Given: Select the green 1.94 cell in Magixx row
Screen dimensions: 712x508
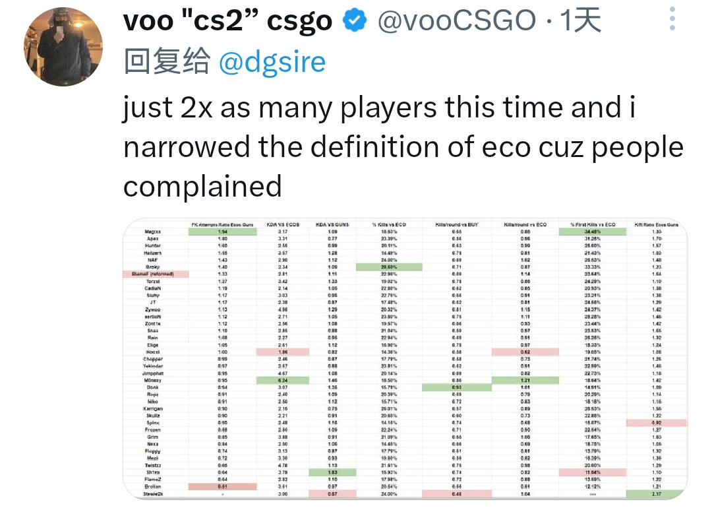Looking at the screenshot, I should pos(223,232).
